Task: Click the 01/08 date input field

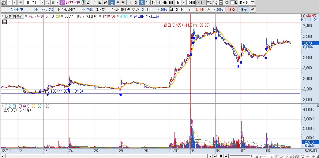Action: pyautogui.click(x=243, y=3)
